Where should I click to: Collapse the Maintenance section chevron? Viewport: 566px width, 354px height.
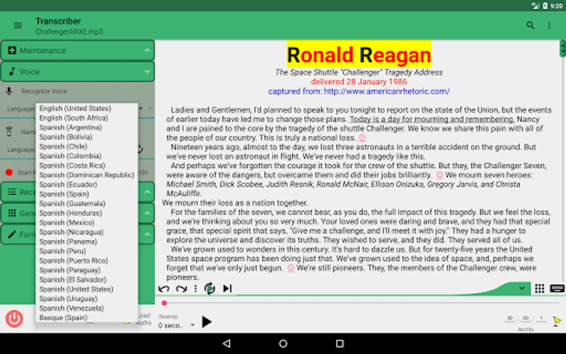(x=147, y=50)
